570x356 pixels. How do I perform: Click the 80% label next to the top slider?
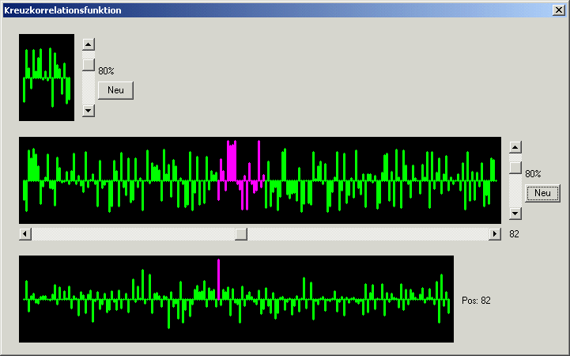pyautogui.click(x=107, y=71)
